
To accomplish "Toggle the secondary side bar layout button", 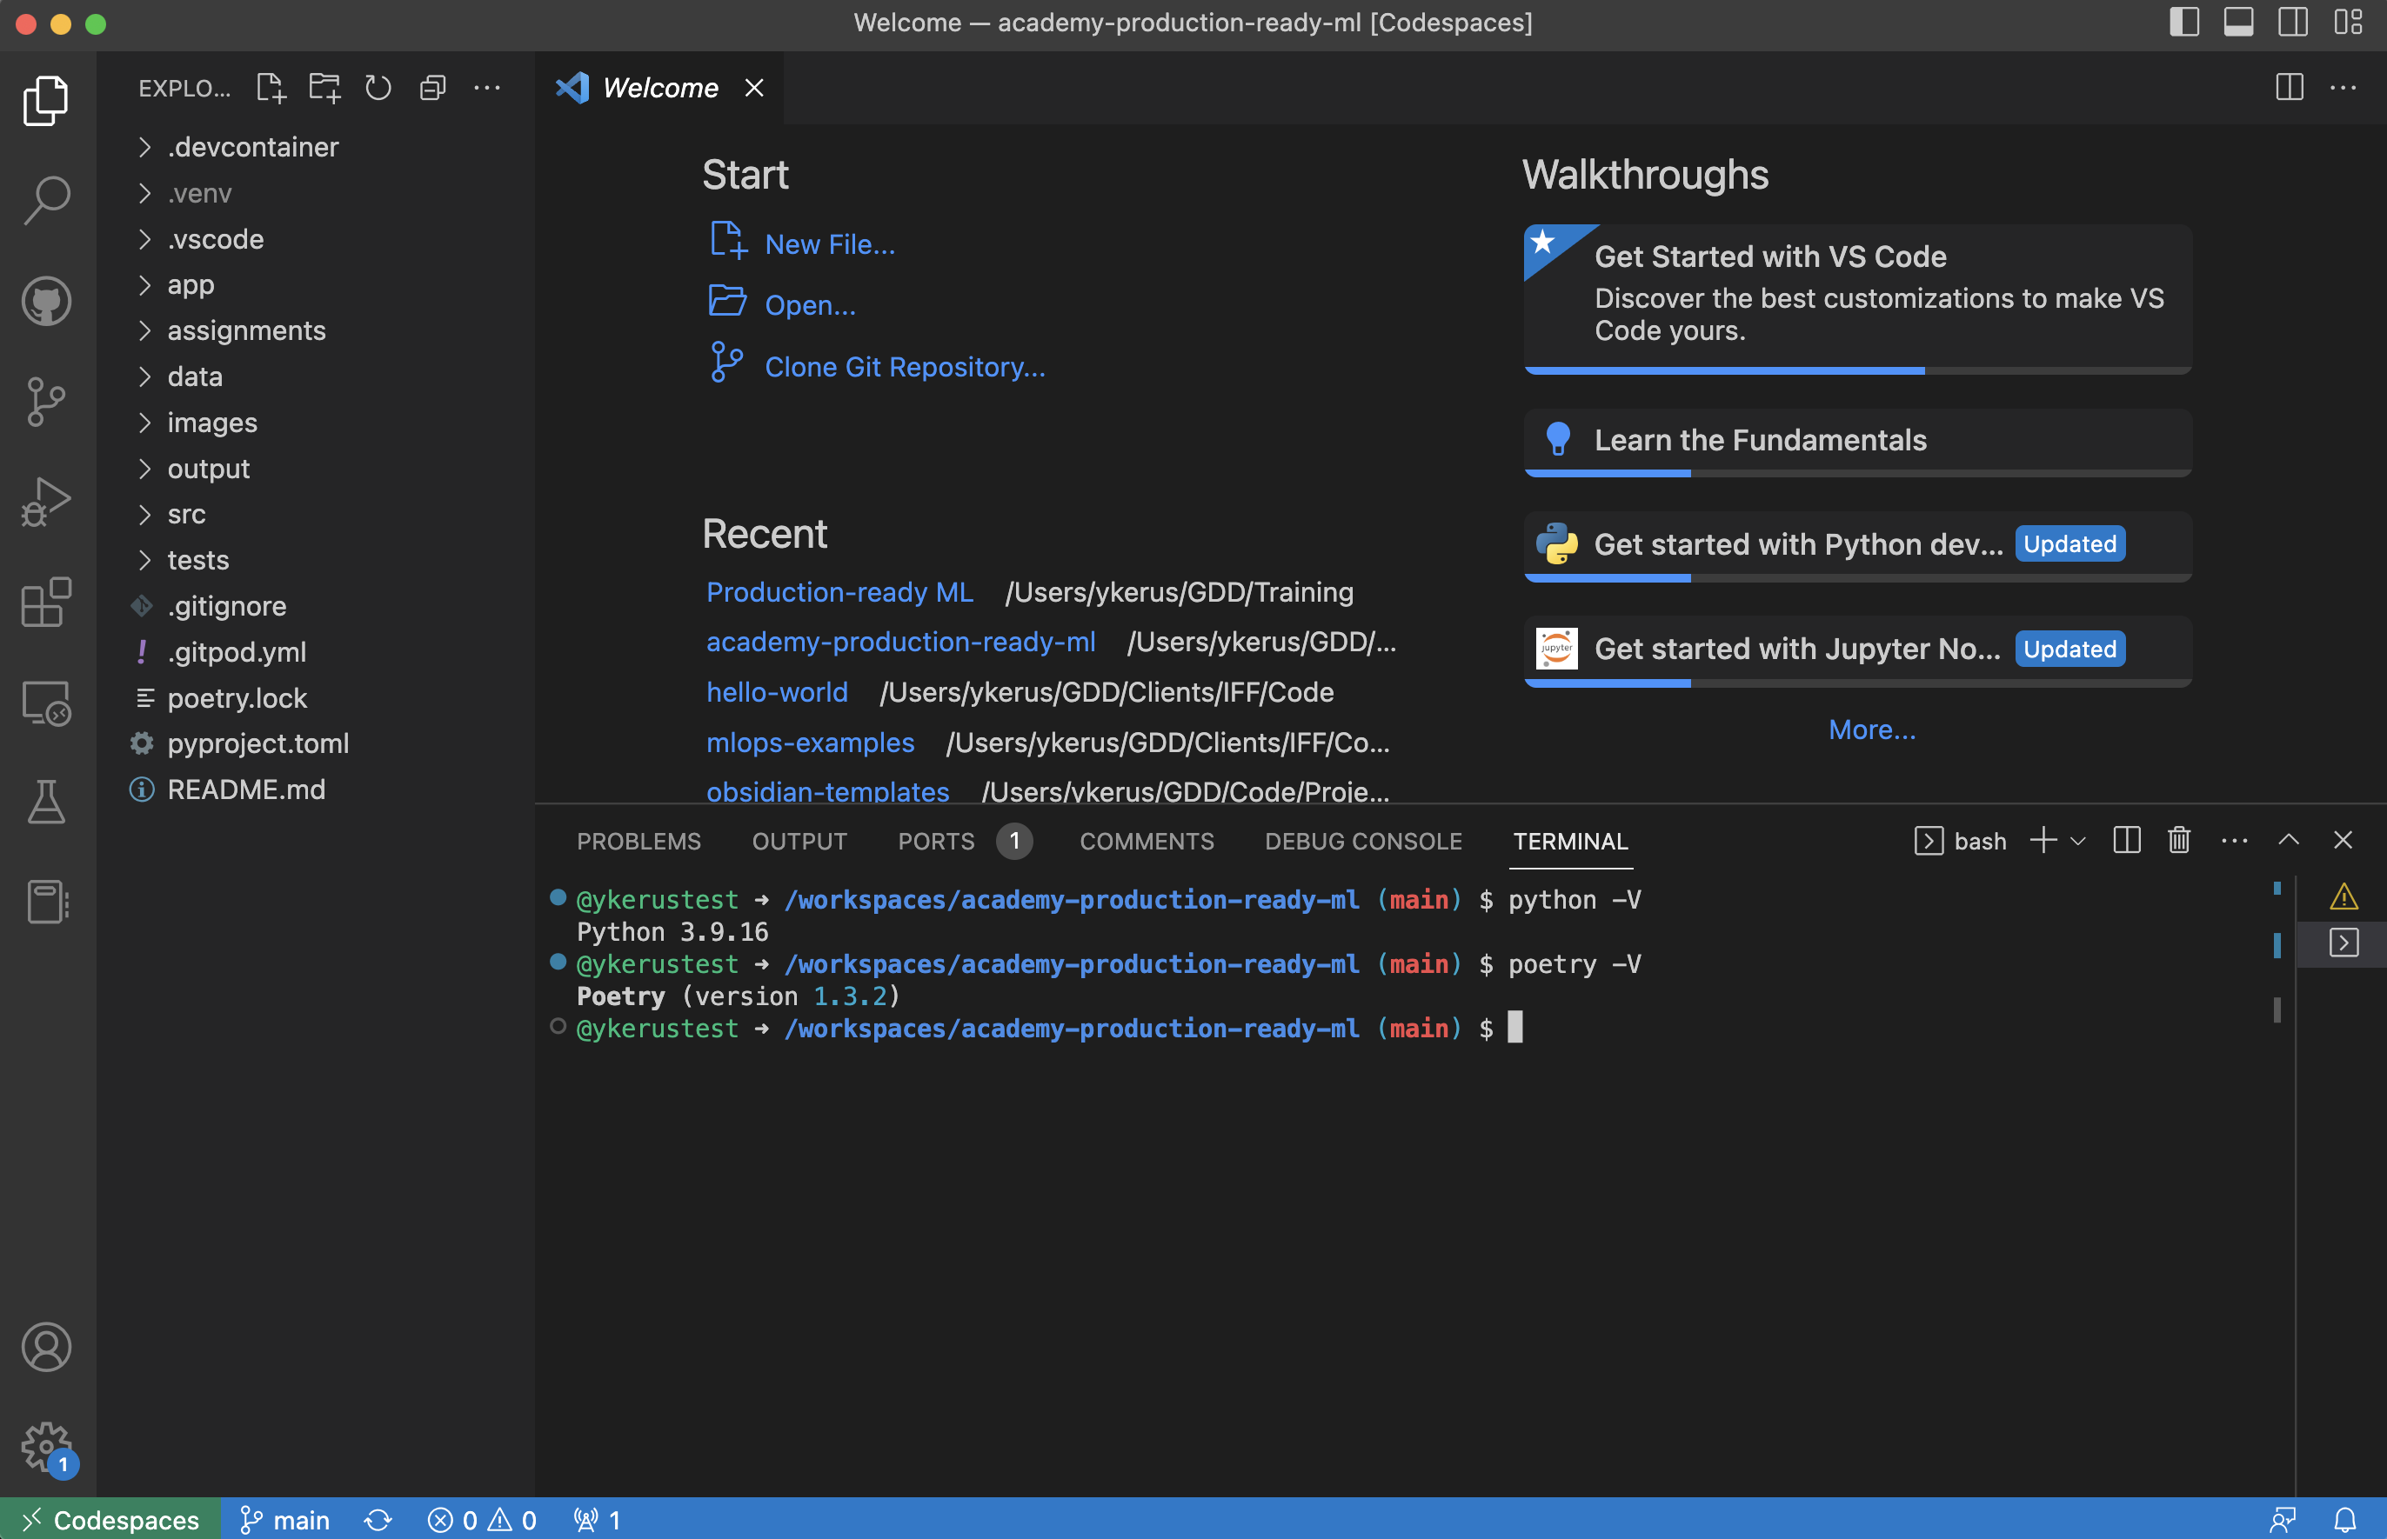I will pos(2292,22).
